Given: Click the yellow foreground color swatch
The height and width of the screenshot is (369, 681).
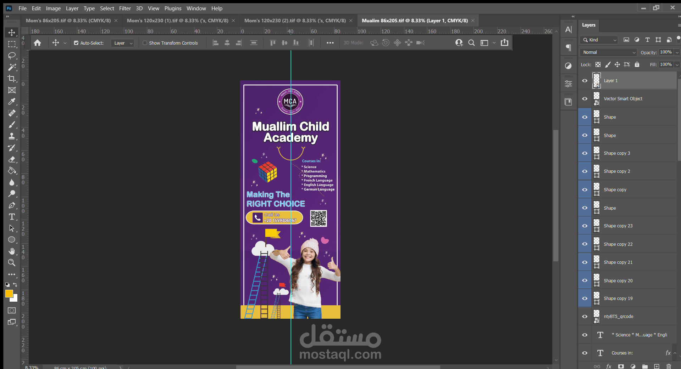Looking at the screenshot, I should [x=9, y=294].
